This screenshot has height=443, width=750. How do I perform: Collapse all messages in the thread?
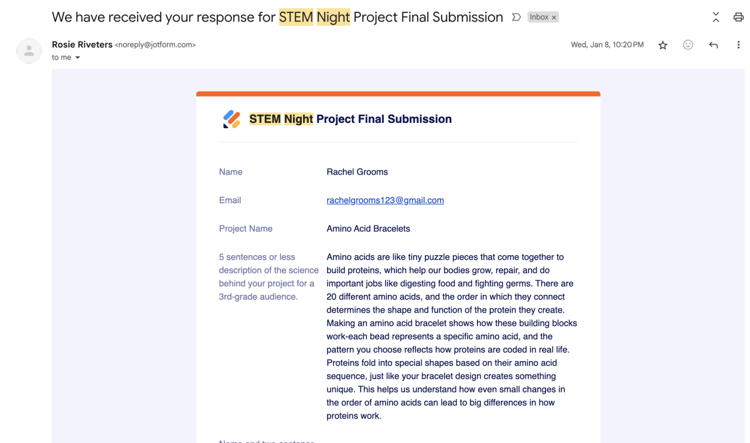pyautogui.click(x=715, y=18)
